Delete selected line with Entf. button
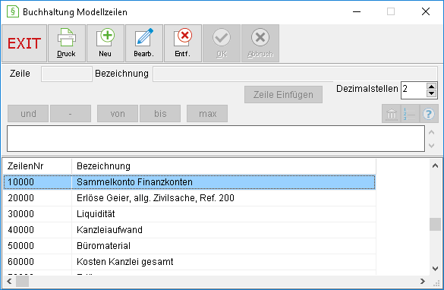 coord(183,43)
